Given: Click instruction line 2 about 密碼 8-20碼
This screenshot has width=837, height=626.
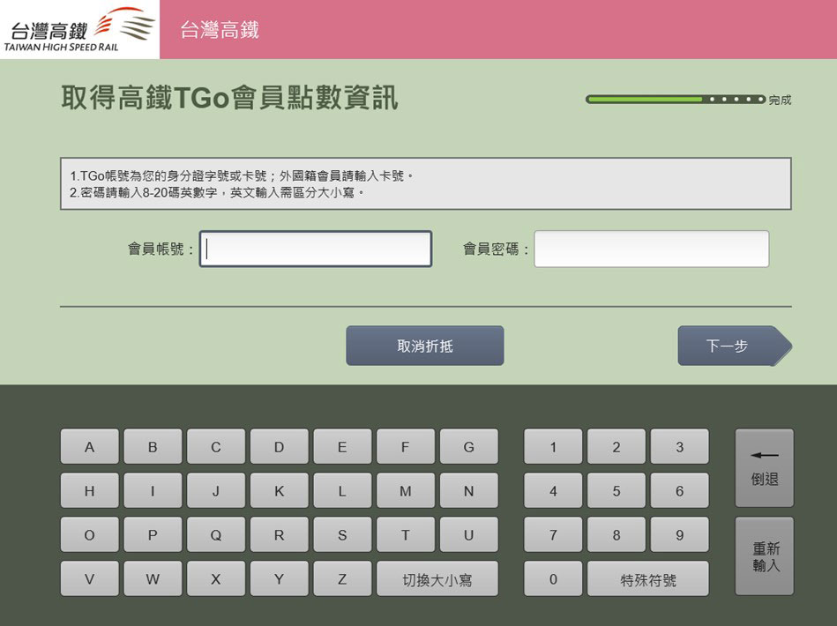Looking at the screenshot, I should pos(217,192).
